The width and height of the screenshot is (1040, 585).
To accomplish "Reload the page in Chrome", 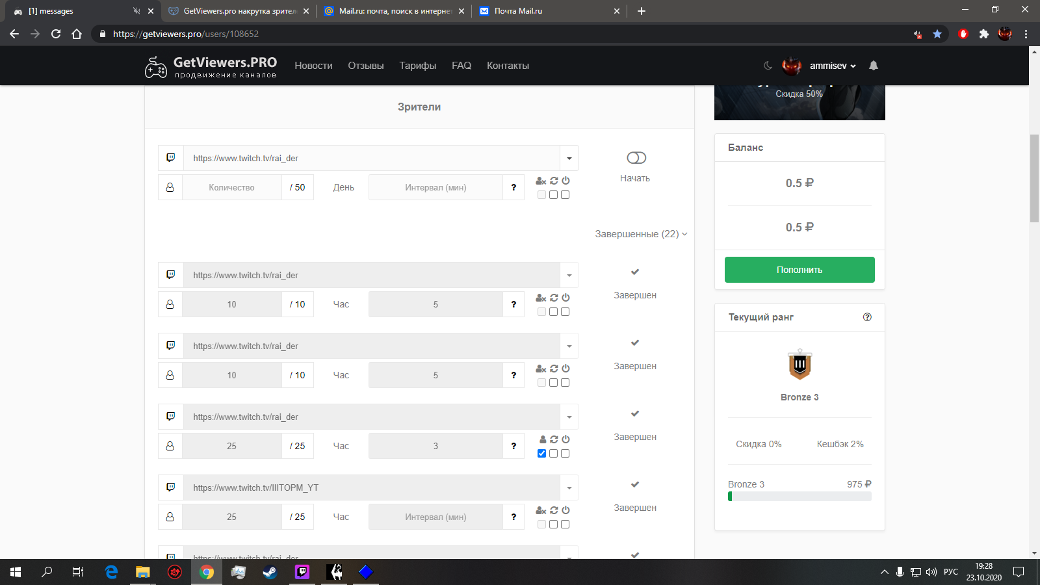I will [56, 34].
